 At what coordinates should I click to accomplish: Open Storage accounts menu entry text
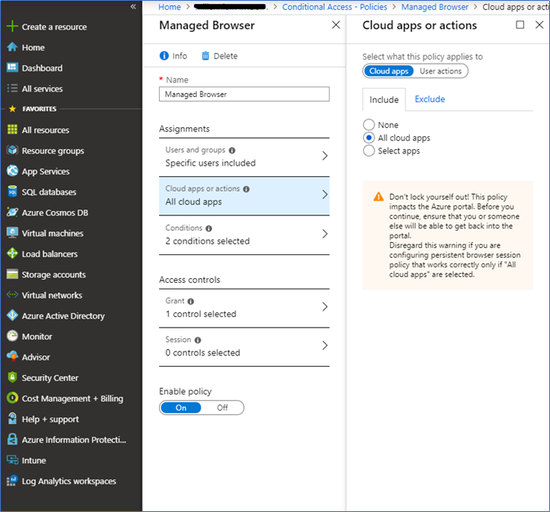[54, 275]
